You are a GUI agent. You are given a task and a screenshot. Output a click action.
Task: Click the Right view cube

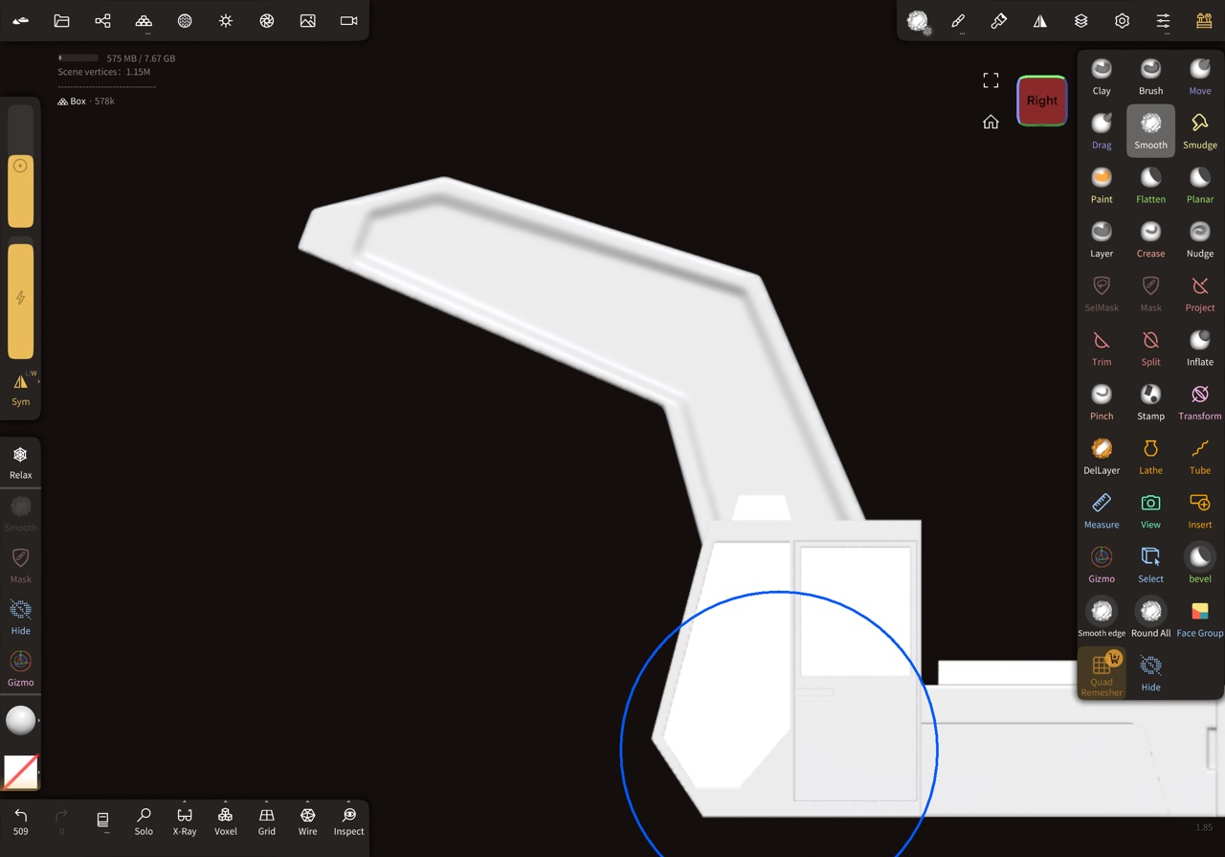point(1041,101)
